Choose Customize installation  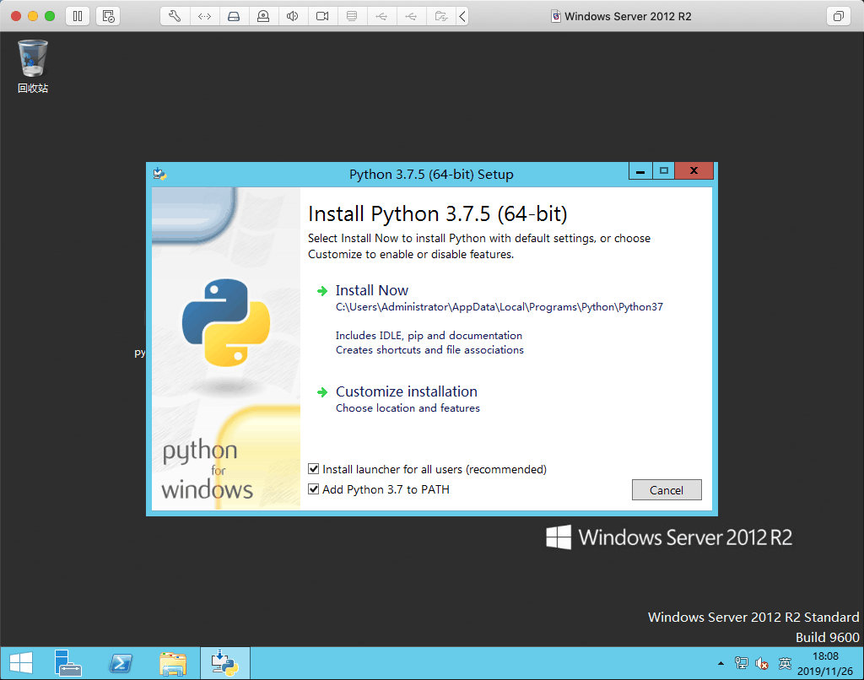click(x=407, y=391)
